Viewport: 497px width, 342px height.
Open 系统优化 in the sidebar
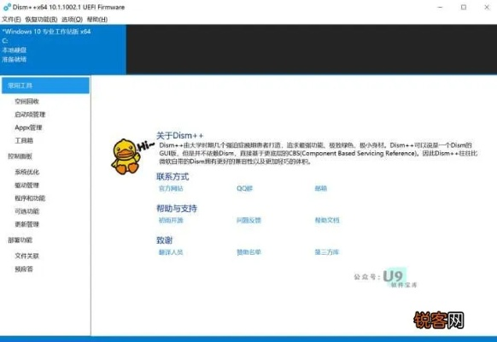click(26, 172)
